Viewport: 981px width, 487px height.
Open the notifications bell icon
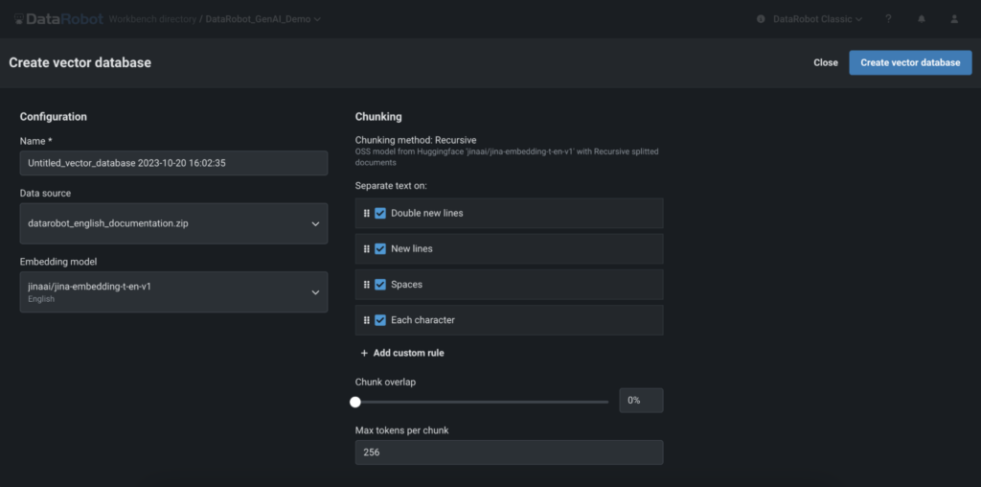[922, 19]
